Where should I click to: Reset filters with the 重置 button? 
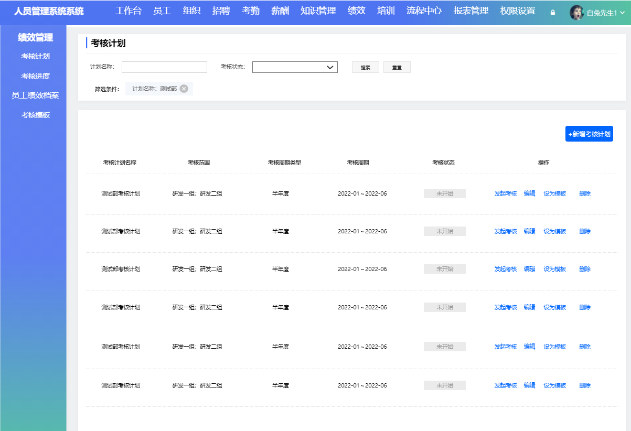tap(397, 67)
